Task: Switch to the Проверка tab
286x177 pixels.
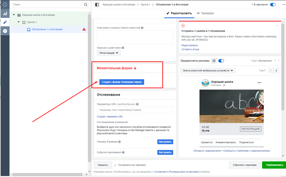Action: click(x=205, y=13)
